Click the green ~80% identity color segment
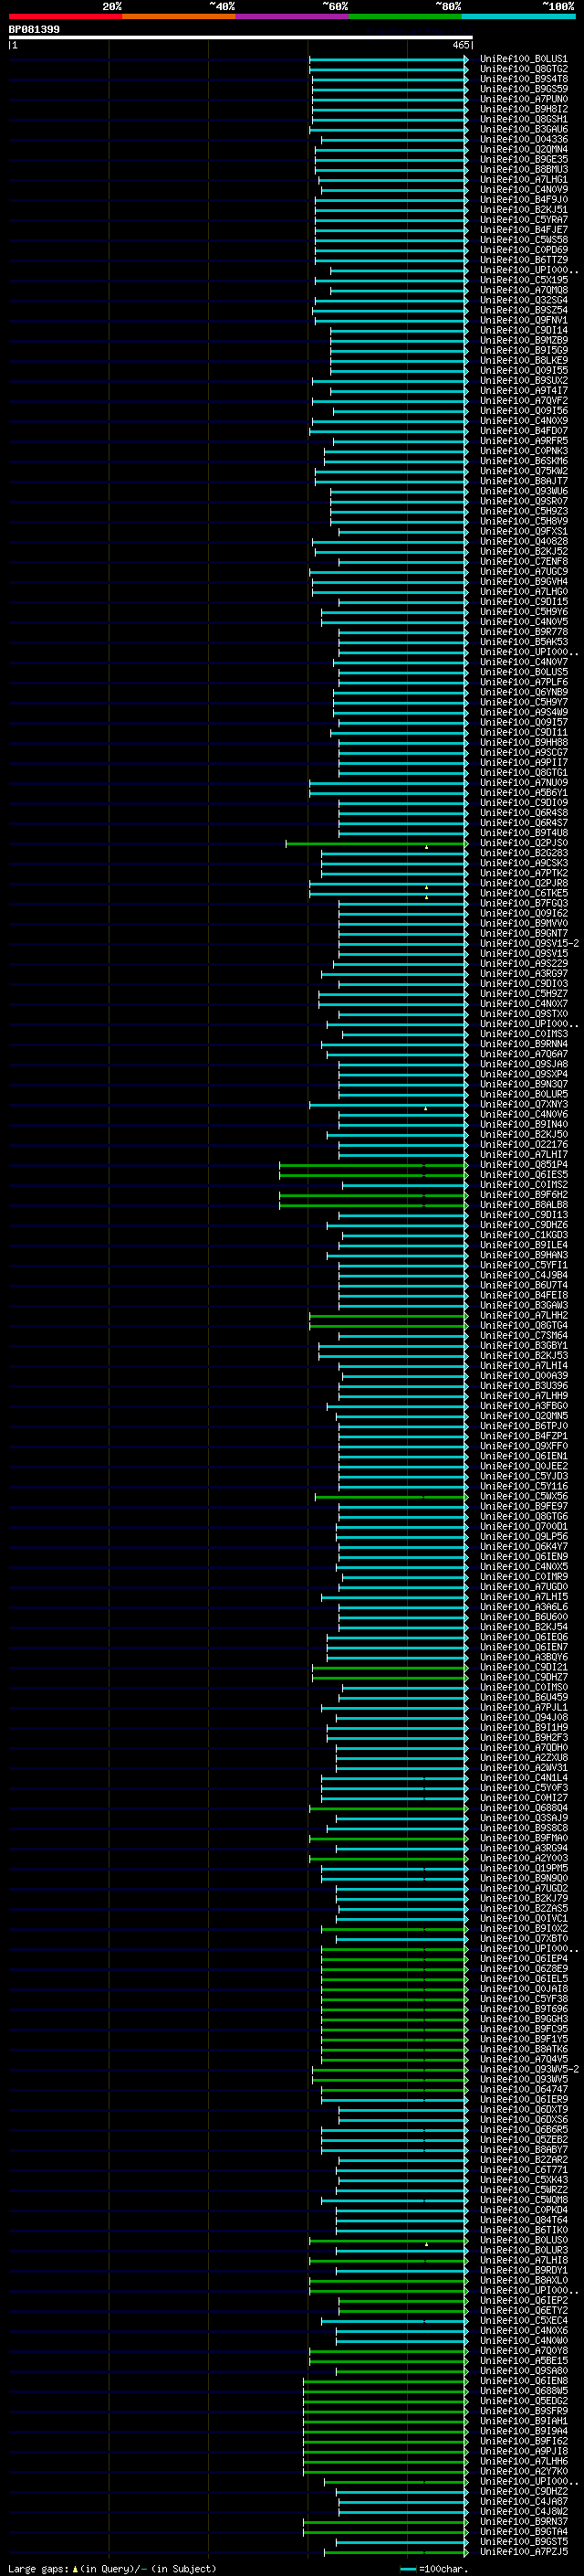Viewport: 584px width, 2576px height. [x=405, y=16]
